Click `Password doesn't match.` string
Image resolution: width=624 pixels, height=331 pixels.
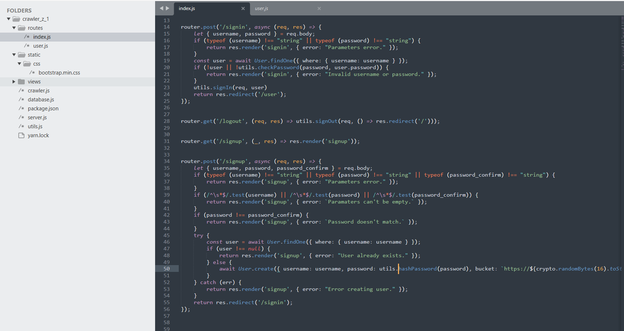pyautogui.click(x=365, y=222)
